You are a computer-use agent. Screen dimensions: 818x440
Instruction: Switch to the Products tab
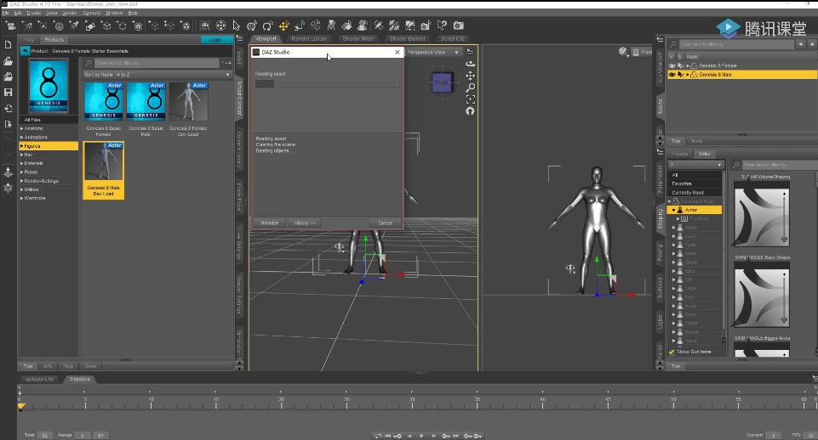(54, 40)
